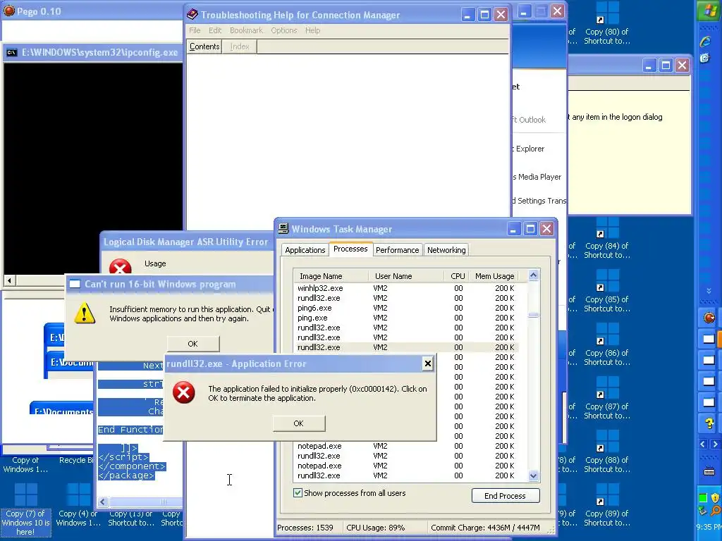722x541 pixels.
Task: Click the green square tray icon
Action: [x=703, y=497]
